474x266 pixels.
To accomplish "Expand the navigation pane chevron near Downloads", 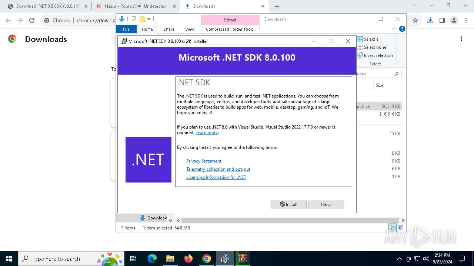I will (170, 220).
